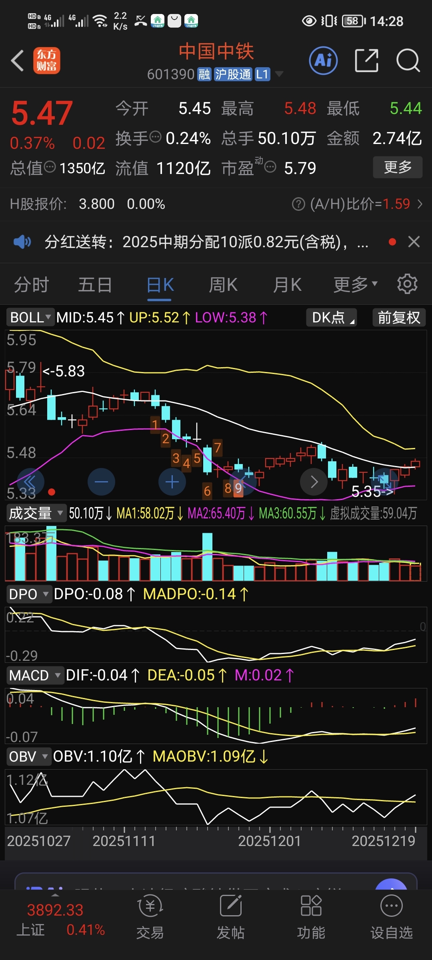This screenshot has width=432, height=960.
Task: Zoom out K-line with minus button
Action: pyautogui.click(x=101, y=482)
